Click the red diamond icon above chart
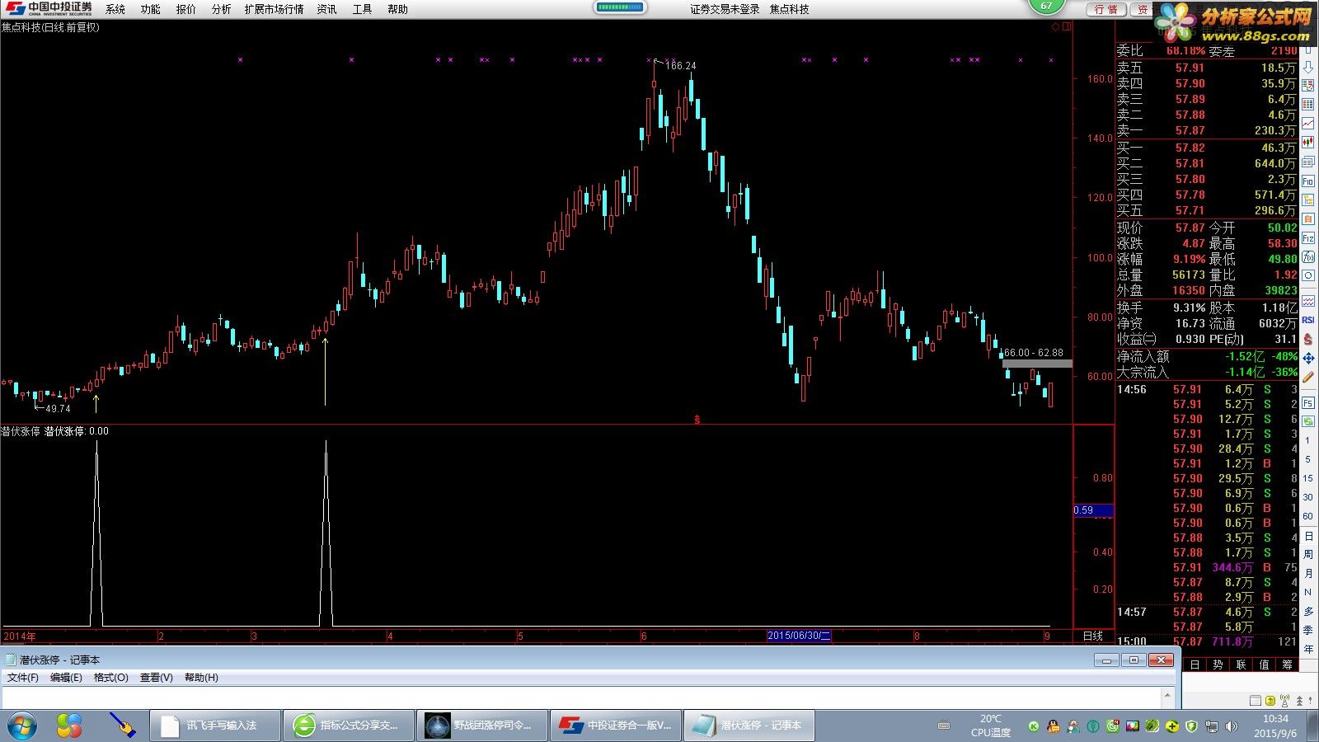Screen dimensions: 1319x742 pos(1055,27)
